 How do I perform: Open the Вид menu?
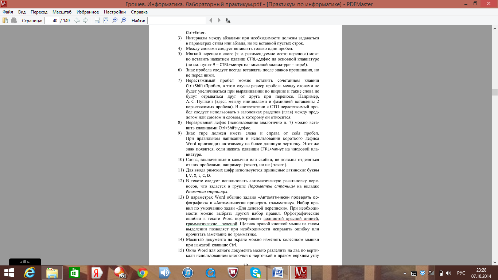coord(22,12)
